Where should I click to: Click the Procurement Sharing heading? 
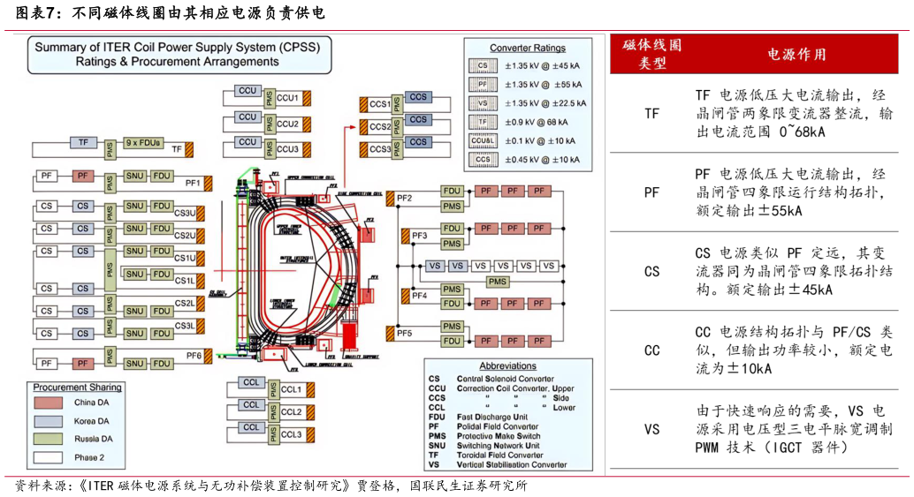78,388
